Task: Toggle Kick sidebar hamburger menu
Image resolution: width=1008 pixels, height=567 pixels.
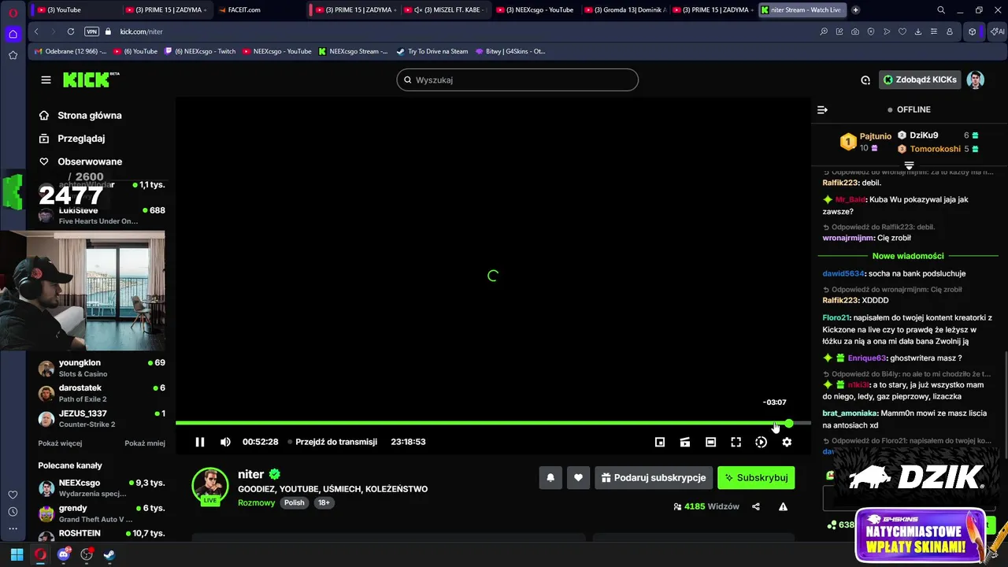Action: point(46,80)
